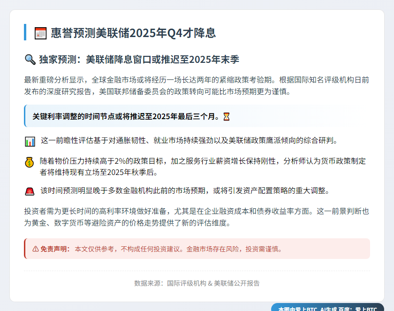Click the warning triangle icon in the disclaimer

tap(36, 249)
